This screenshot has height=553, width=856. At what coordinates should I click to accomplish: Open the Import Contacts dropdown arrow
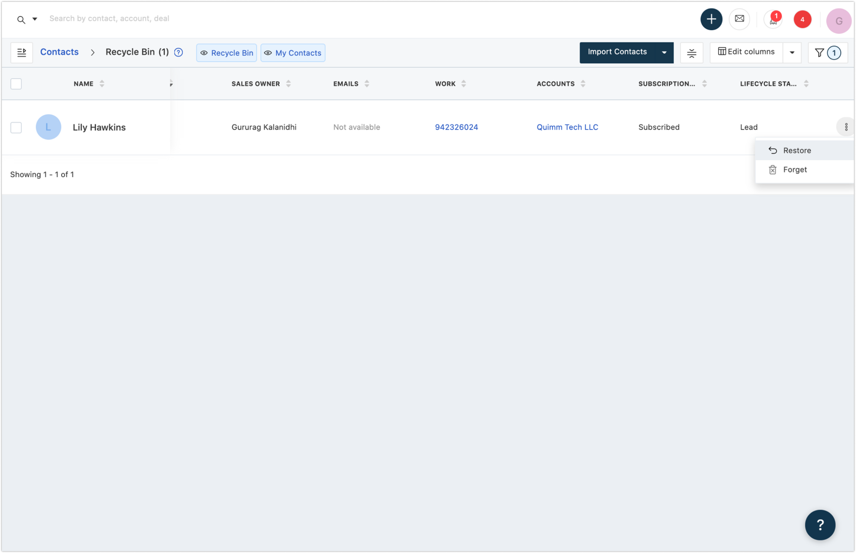point(664,52)
